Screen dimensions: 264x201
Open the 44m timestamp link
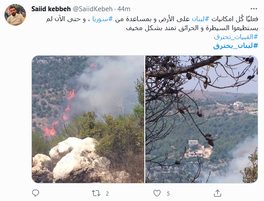coord(124,9)
